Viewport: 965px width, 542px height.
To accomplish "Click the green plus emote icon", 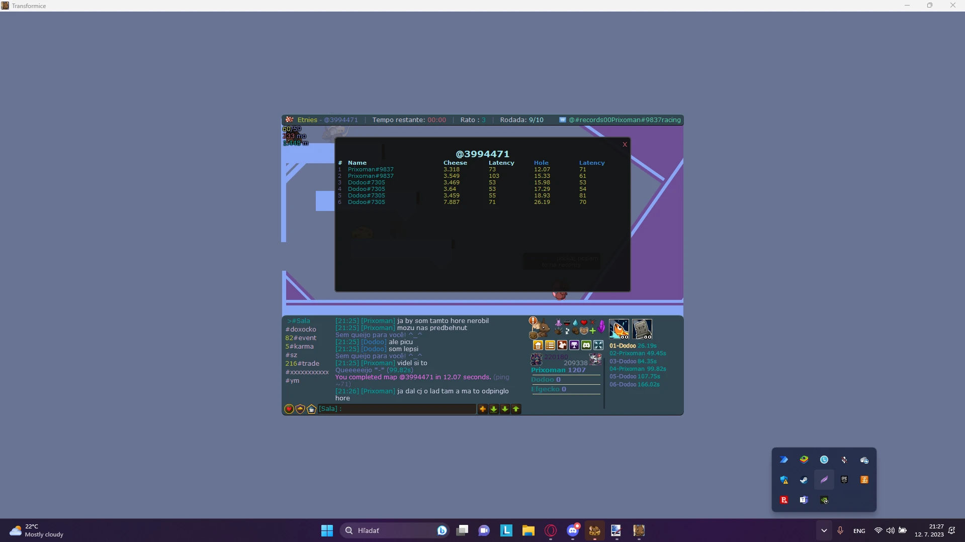I will tap(592, 331).
